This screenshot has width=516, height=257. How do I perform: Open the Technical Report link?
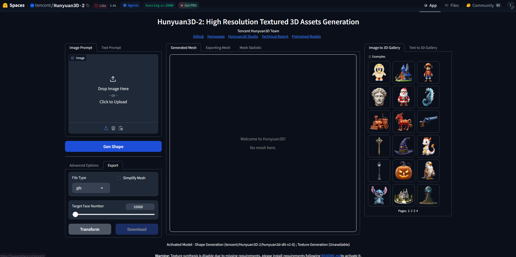coord(275,36)
